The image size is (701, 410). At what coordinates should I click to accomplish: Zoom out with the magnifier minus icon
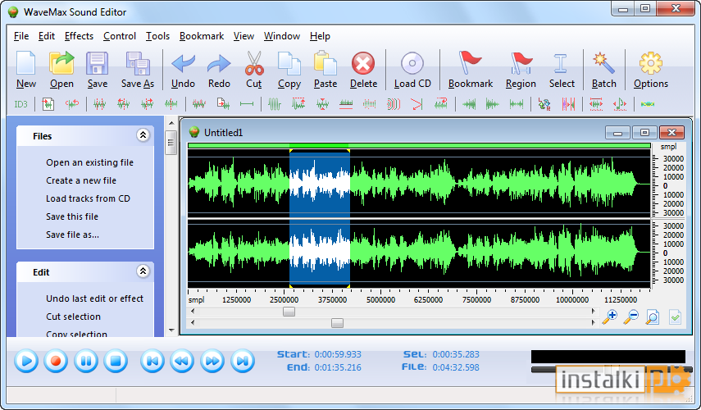630,317
